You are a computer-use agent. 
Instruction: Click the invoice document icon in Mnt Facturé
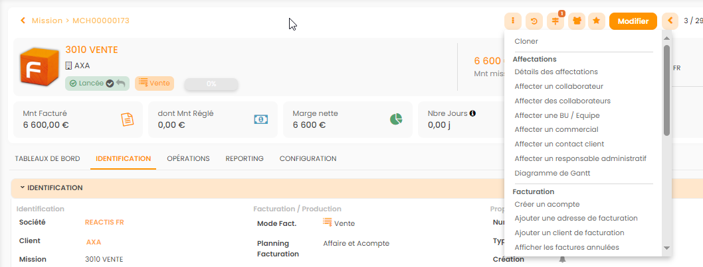[127, 119]
